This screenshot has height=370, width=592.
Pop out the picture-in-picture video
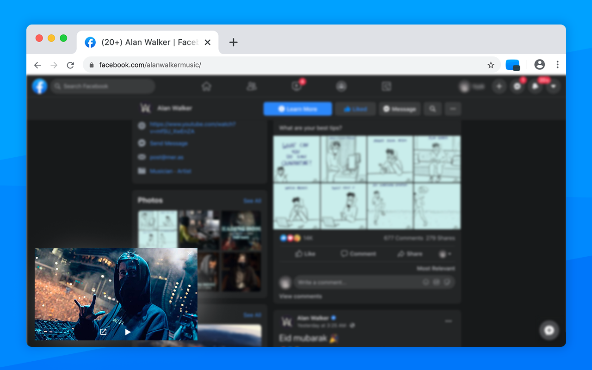tap(104, 332)
